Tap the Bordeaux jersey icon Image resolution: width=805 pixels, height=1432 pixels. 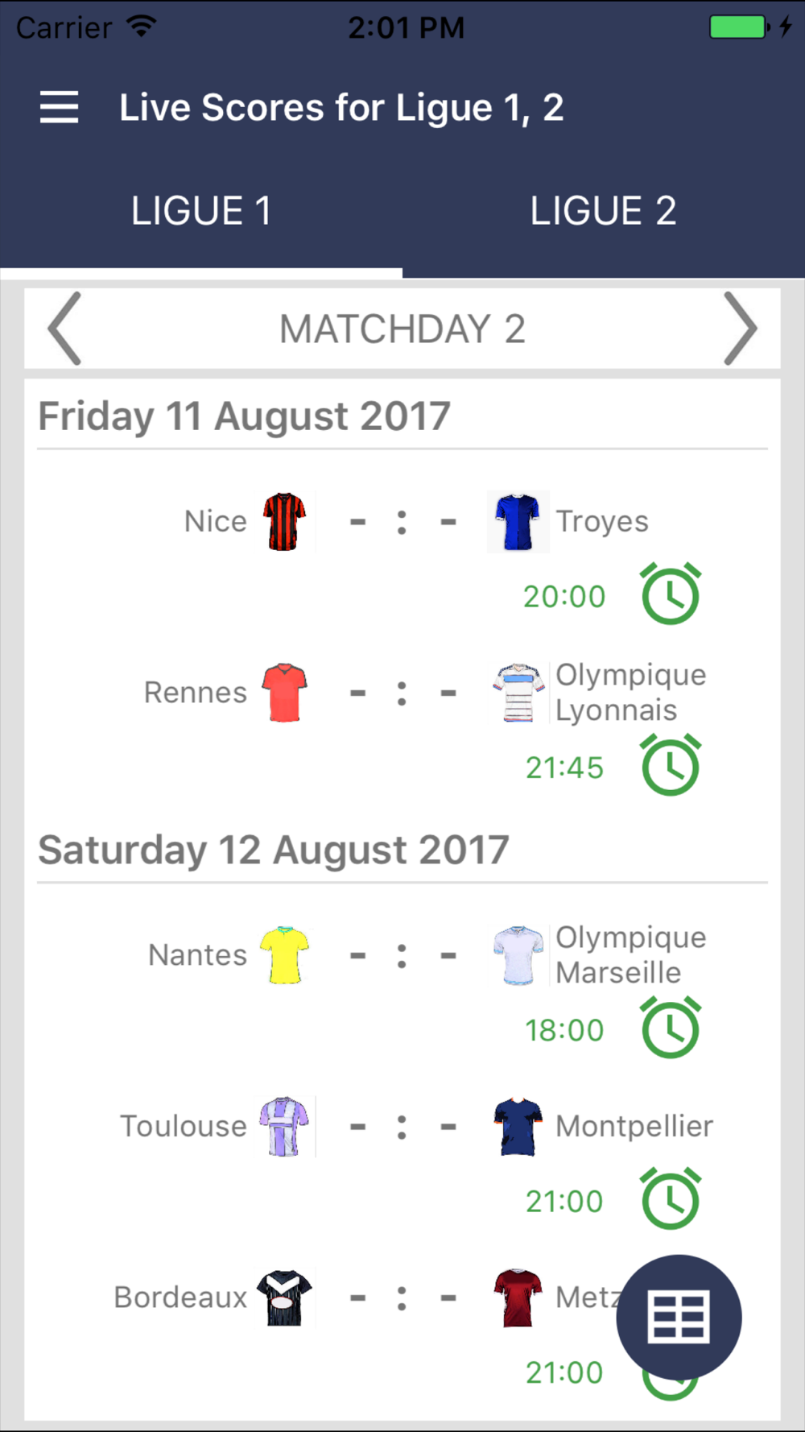pyautogui.click(x=284, y=1297)
